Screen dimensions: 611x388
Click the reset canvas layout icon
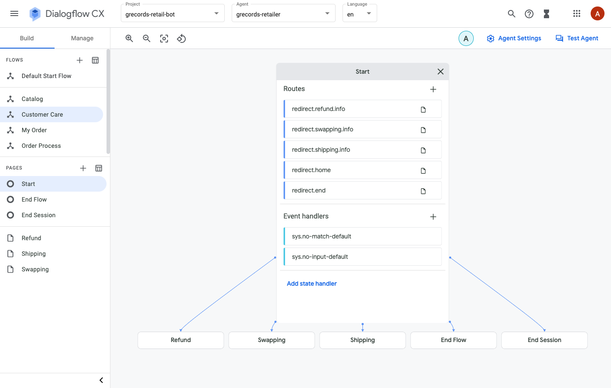click(x=181, y=39)
